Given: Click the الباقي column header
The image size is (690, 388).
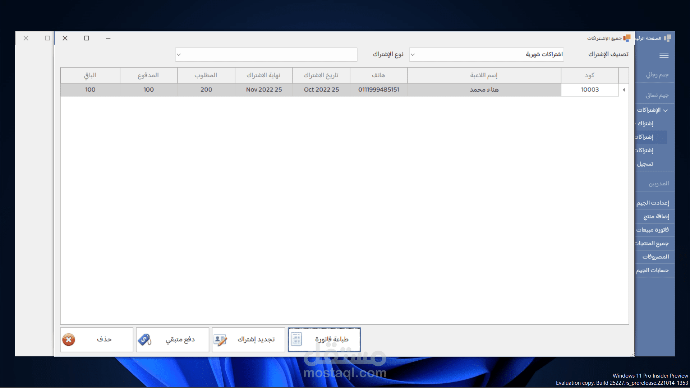Looking at the screenshot, I should (90, 75).
